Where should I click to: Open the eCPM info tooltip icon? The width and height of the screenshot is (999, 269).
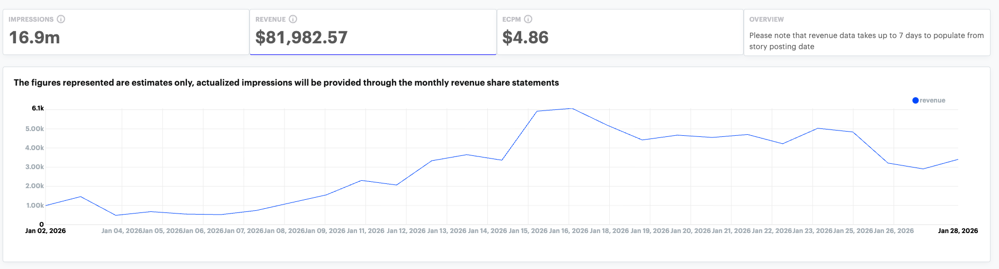click(x=528, y=19)
